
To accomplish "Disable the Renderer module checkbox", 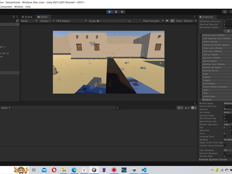I will (201, 99).
